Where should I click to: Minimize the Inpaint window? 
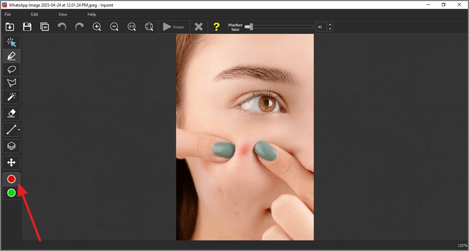coord(428,5)
